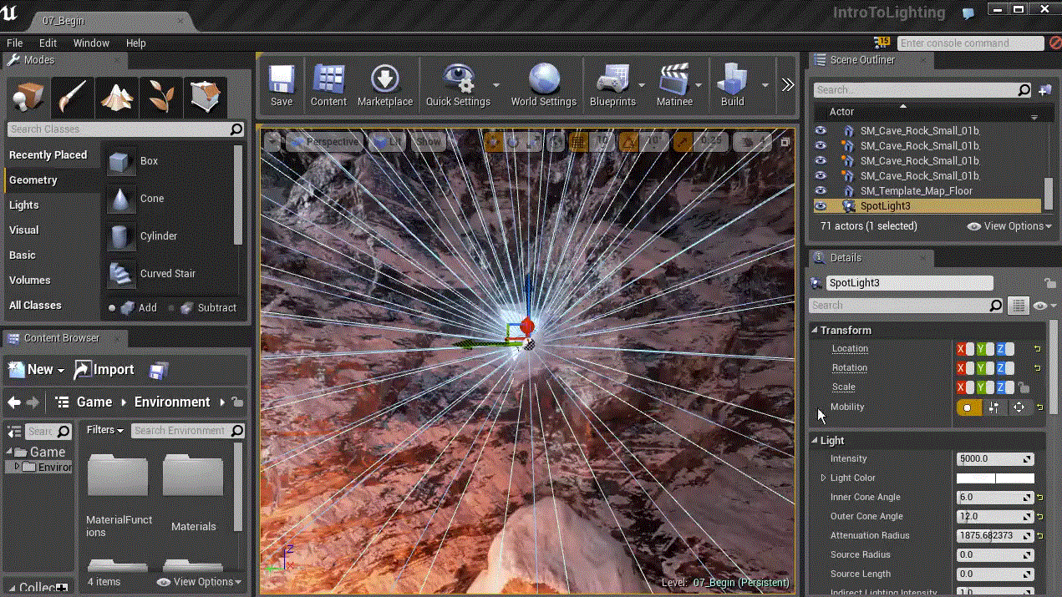Toggle viewport grid snapping icon
This screenshot has height=597, width=1062.
coord(578,142)
